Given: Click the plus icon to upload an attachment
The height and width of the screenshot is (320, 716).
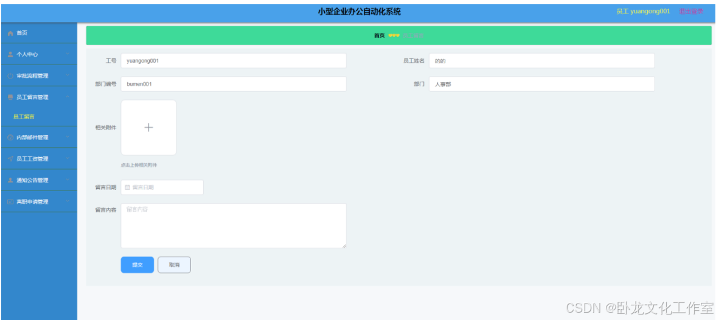Looking at the screenshot, I should pyautogui.click(x=148, y=128).
